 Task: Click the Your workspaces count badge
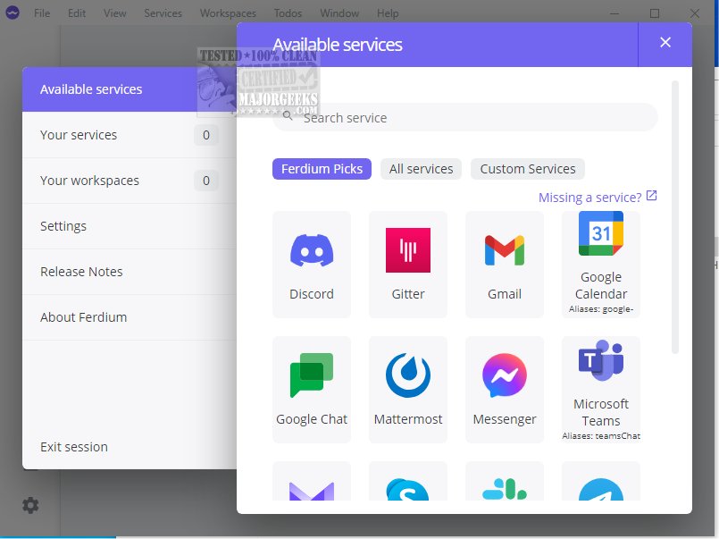[x=206, y=181]
